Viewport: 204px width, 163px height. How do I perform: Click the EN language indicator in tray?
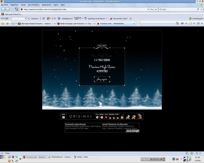pyautogui.click(x=174, y=159)
